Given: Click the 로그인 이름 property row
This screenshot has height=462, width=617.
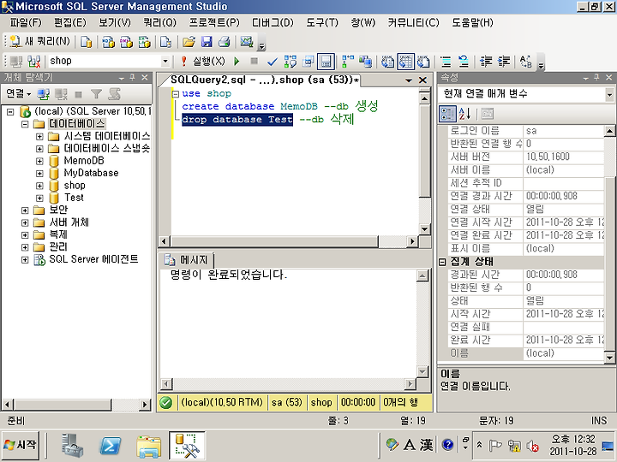Looking at the screenshot, I should [x=526, y=131].
